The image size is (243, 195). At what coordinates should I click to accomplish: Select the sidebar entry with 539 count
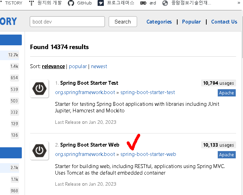pyautogui.click(x=14, y=90)
